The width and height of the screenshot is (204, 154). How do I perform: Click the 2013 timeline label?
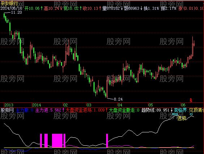9,105
